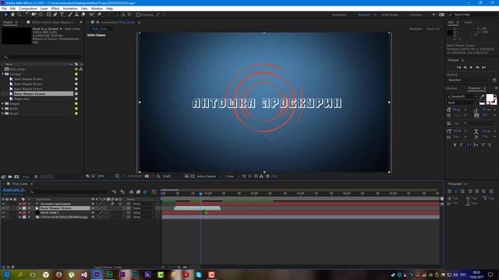Screen dimensions: 499x280
Task: Open the Composition menu
Action: pyautogui.click(x=28, y=9)
